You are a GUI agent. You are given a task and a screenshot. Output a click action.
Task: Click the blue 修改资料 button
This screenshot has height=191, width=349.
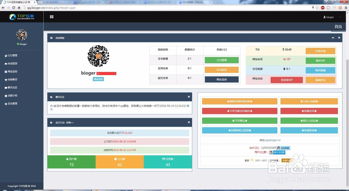(x=98, y=79)
